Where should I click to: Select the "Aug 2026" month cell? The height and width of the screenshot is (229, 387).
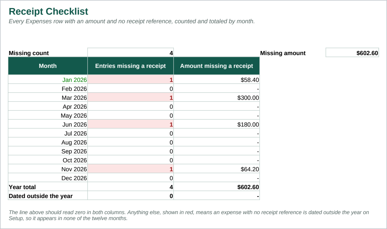48,142
